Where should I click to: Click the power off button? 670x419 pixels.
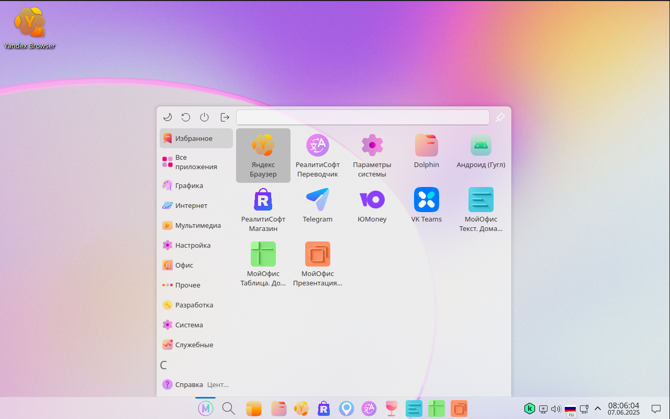pos(205,117)
